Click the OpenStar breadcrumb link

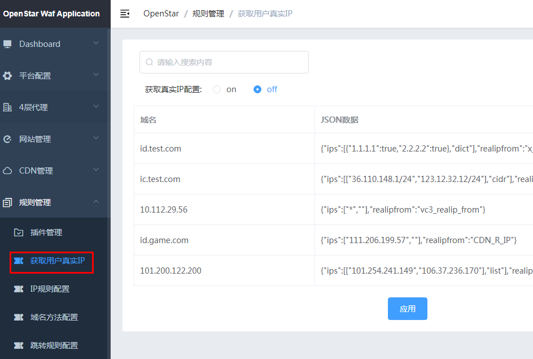[x=161, y=14]
